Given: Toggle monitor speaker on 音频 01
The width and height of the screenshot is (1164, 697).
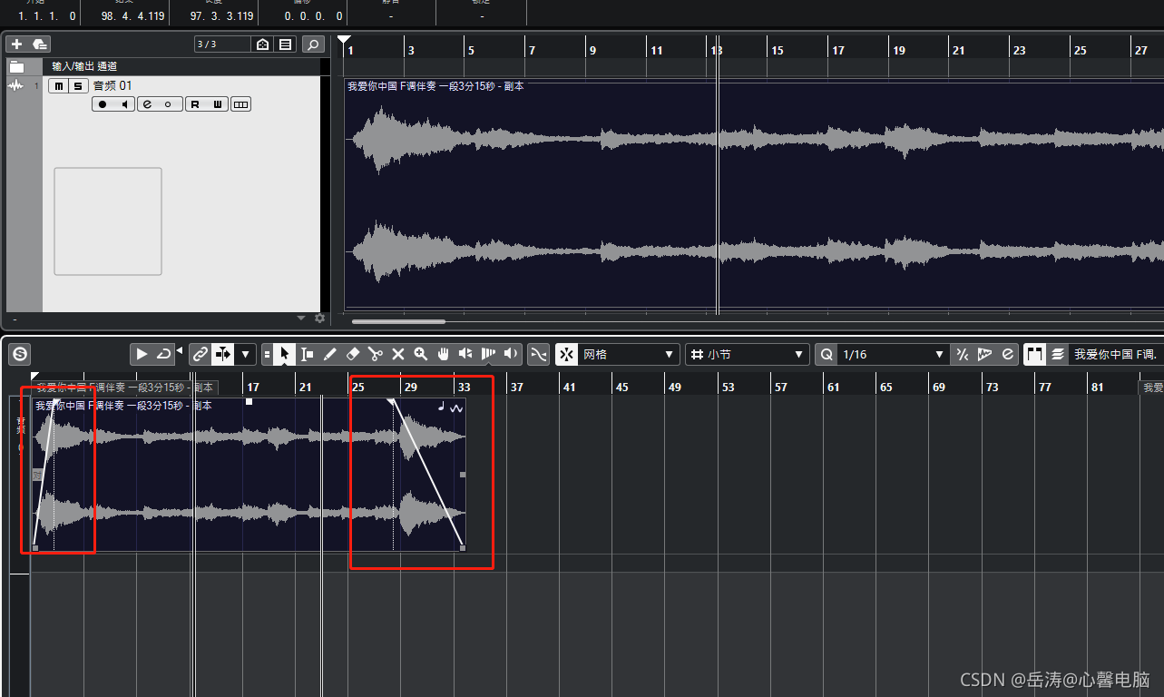Looking at the screenshot, I should (125, 104).
